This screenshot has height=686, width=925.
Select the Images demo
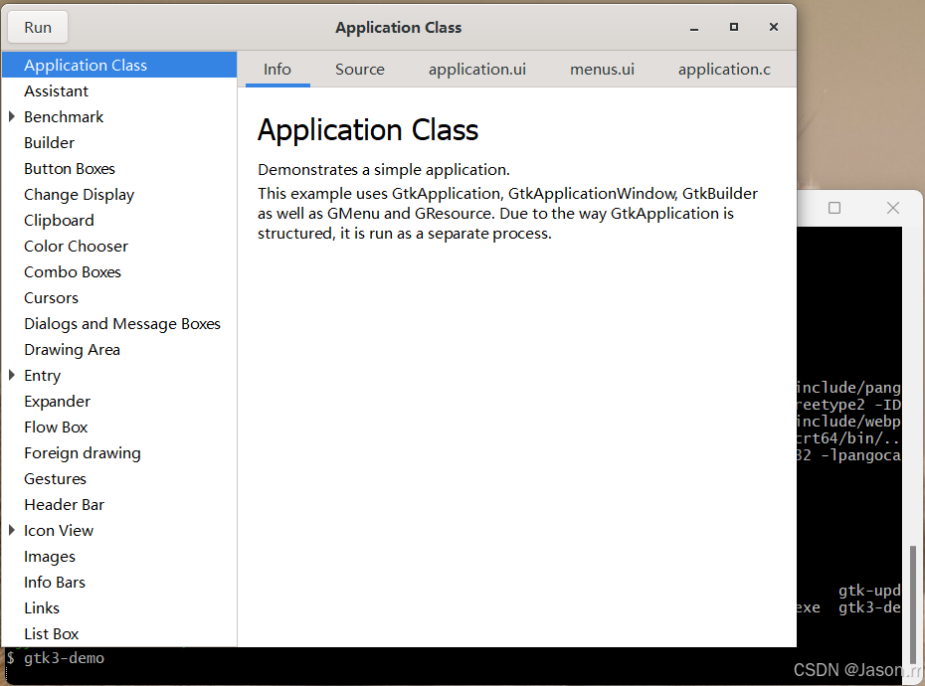point(119,556)
